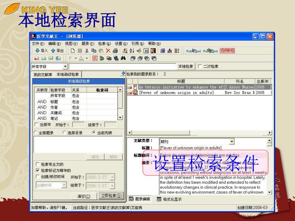Select the 选择目录 radio button
The height and width of the screenshot is (221, 295).
[x=64, y=132]
